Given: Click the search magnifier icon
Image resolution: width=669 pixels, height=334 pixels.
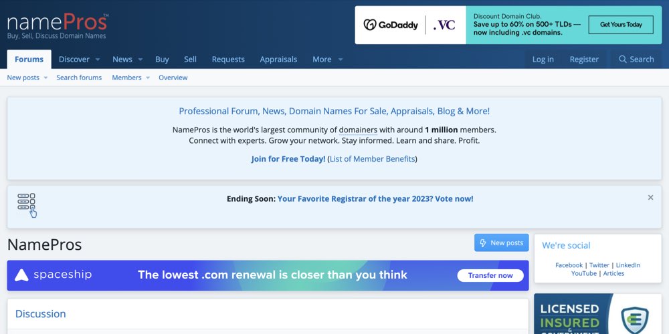Looking at the screenshot, I should click(622, 59).
